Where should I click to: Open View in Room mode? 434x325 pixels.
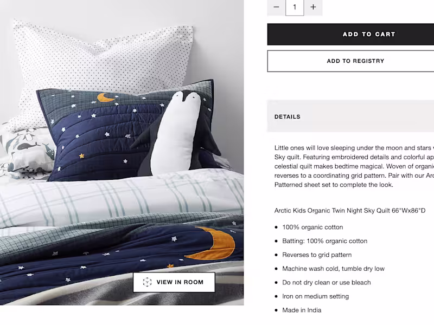coord(174,282)
